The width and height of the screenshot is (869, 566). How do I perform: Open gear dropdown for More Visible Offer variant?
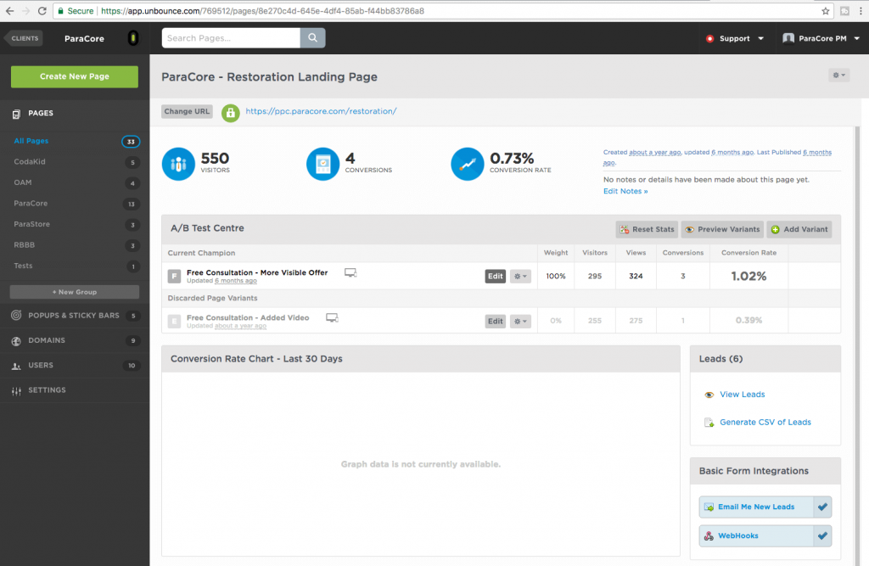point(520,276)
